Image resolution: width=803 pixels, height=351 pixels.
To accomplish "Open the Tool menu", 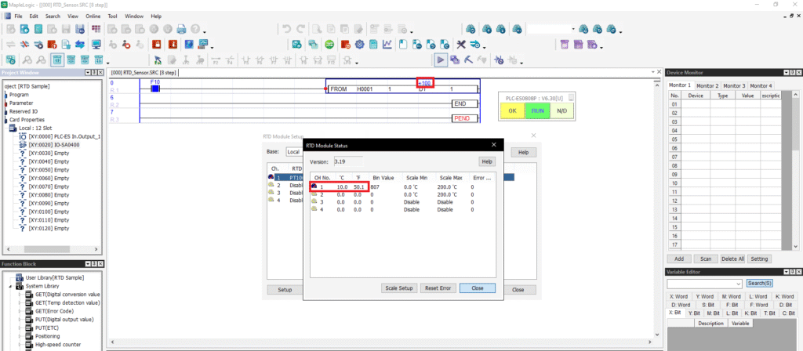I will 113,16.
